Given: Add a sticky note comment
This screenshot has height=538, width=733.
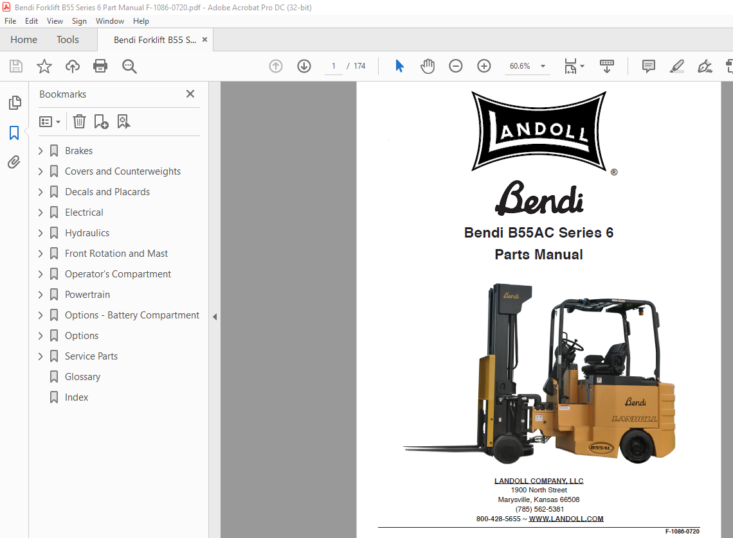Looking at the screenshot, I should point(648,66).
